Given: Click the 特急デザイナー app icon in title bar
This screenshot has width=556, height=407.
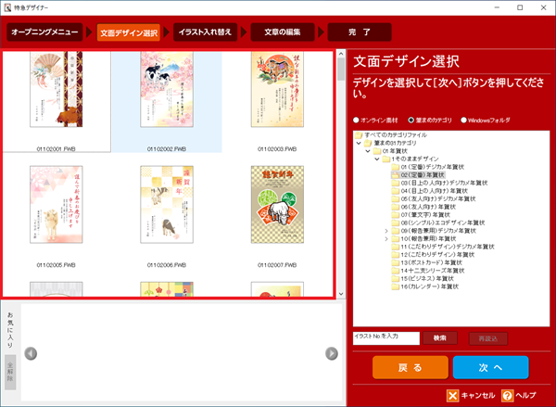Looking at the screenshot, I should point(7,7).
